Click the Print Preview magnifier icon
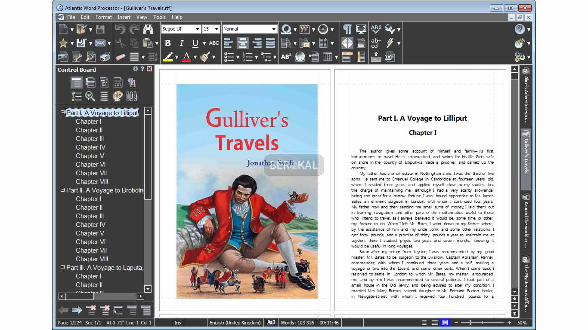 91,57
